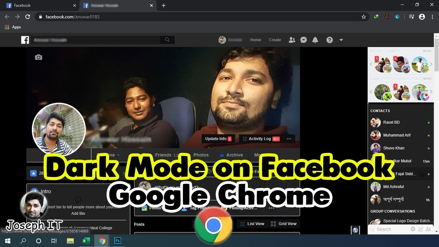Open chat with Muhammad Arif

click(x=400, y=135)
